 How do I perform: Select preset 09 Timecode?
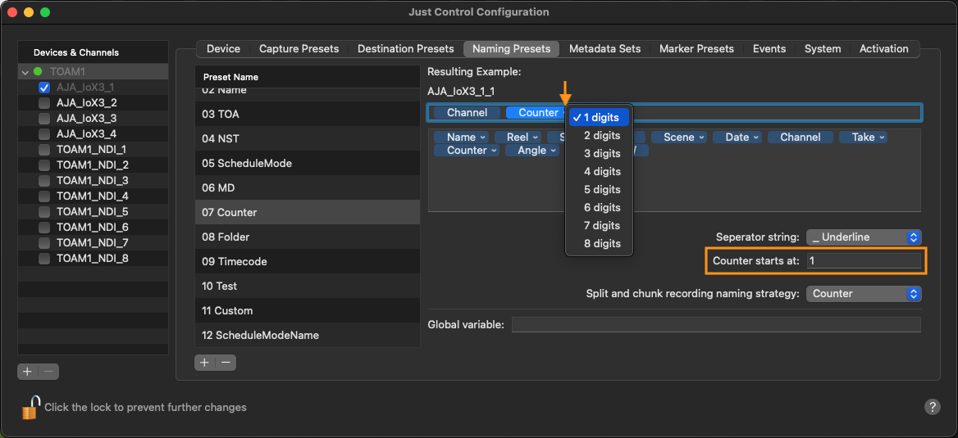308,261
